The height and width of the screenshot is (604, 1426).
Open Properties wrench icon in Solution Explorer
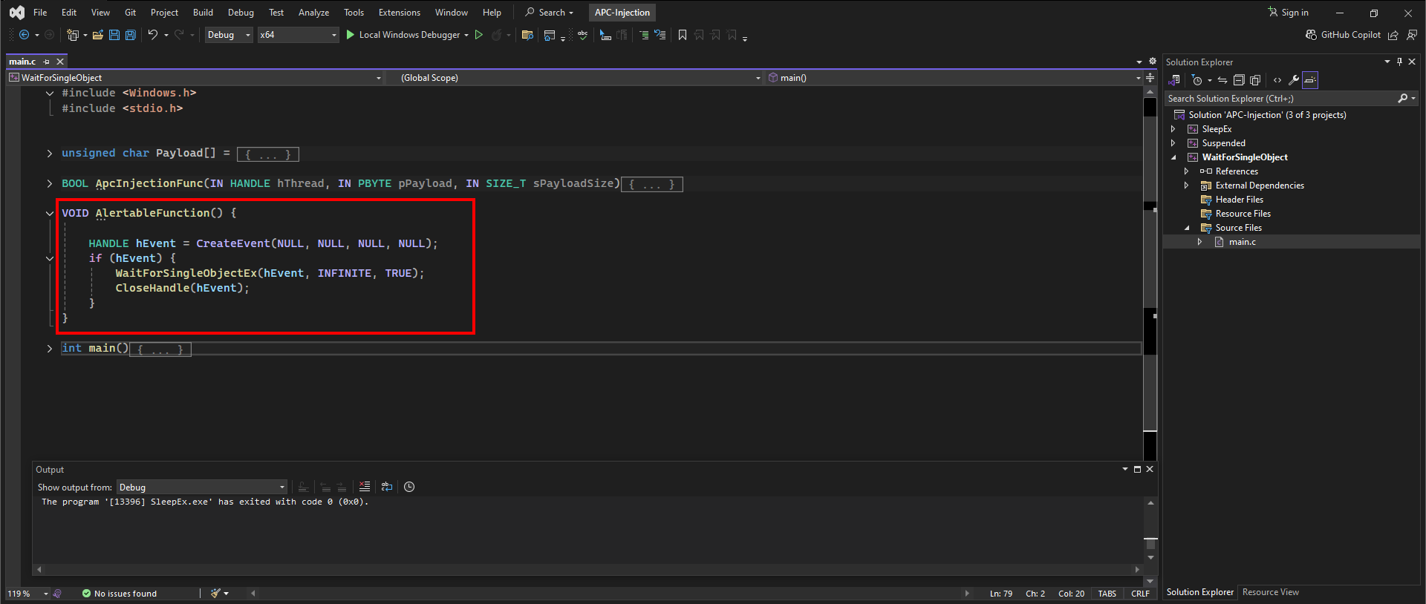pyautogui.click(x=1293, y=80)
